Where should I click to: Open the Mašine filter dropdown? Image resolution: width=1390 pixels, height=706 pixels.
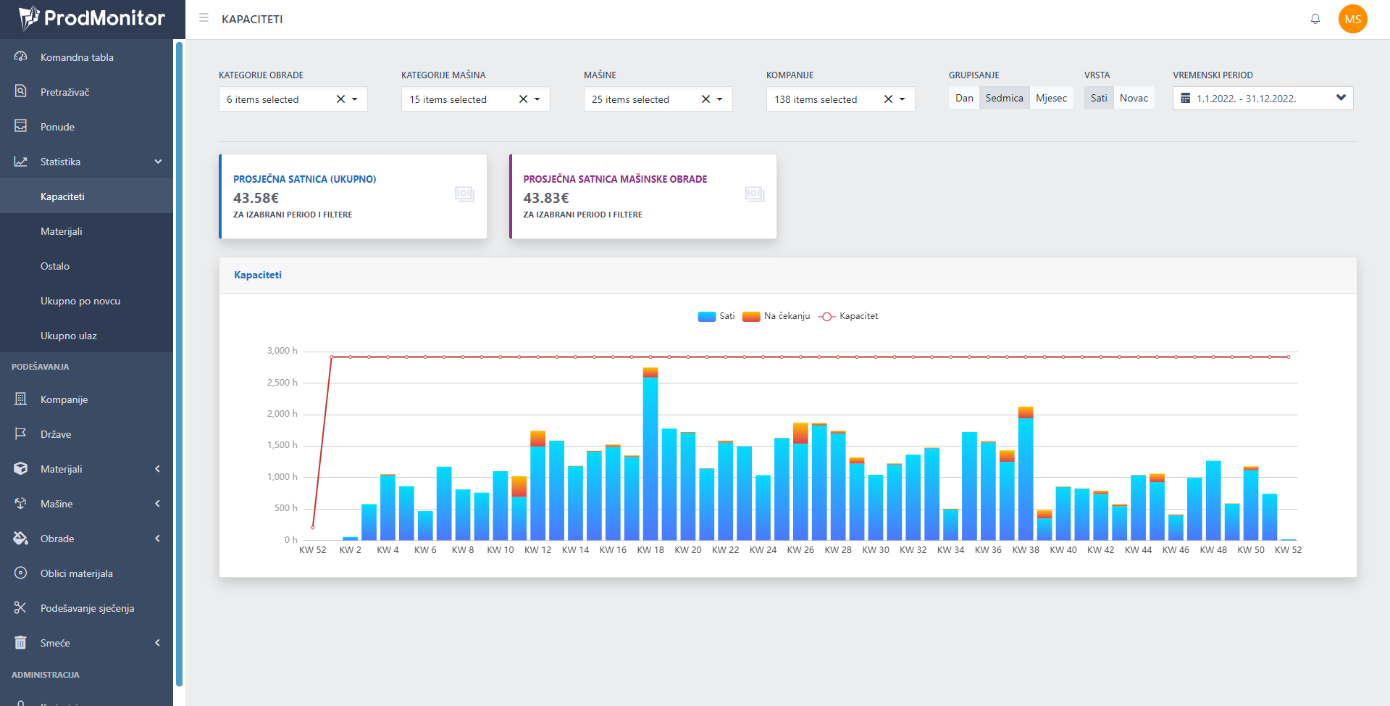(x=719, y=99)
